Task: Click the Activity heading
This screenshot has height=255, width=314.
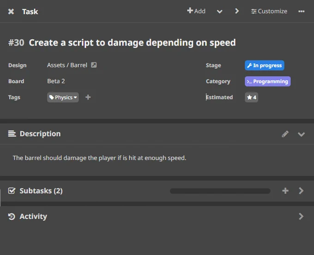Action: (x=33, y=216)
